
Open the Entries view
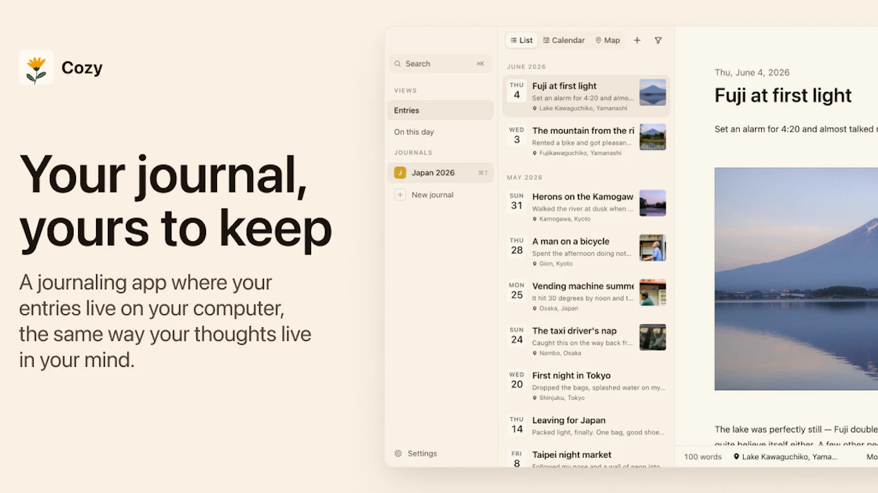click(440, 110)
